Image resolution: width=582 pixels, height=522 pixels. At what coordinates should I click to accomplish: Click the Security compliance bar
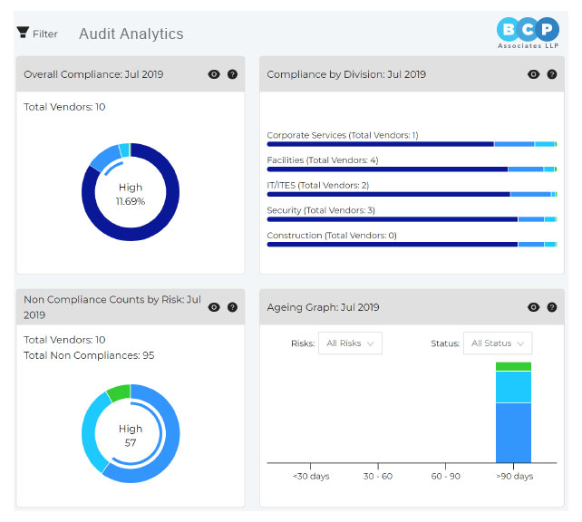click(x=412, y=219)
